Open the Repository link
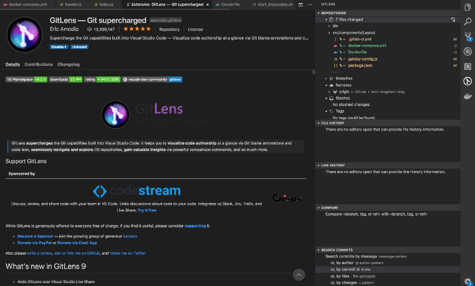 pos(169,29)
